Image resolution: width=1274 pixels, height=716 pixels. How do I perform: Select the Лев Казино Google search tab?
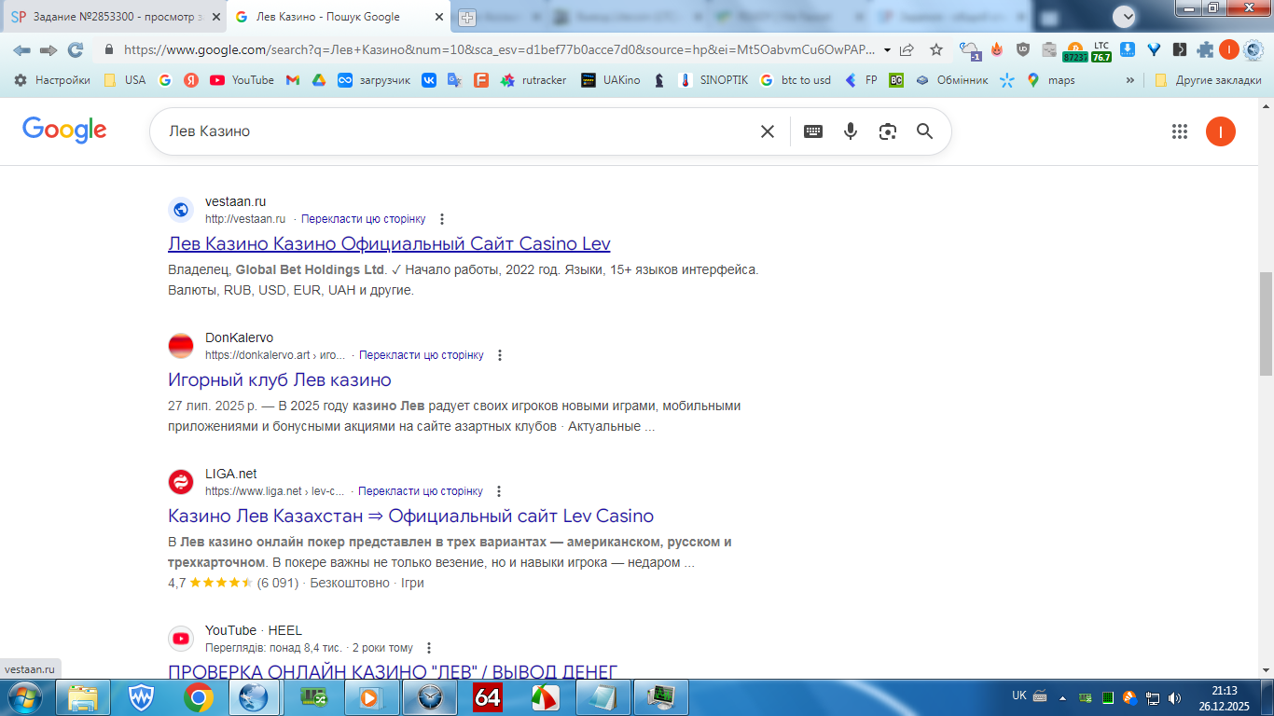(x=337, y=17)
